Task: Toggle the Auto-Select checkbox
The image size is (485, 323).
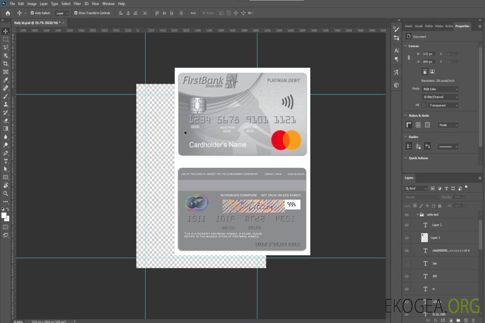Action: (x=32, y=13)
